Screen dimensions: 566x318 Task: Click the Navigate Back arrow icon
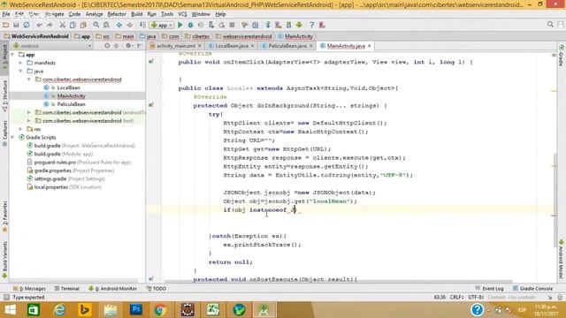tap(119, 25)
